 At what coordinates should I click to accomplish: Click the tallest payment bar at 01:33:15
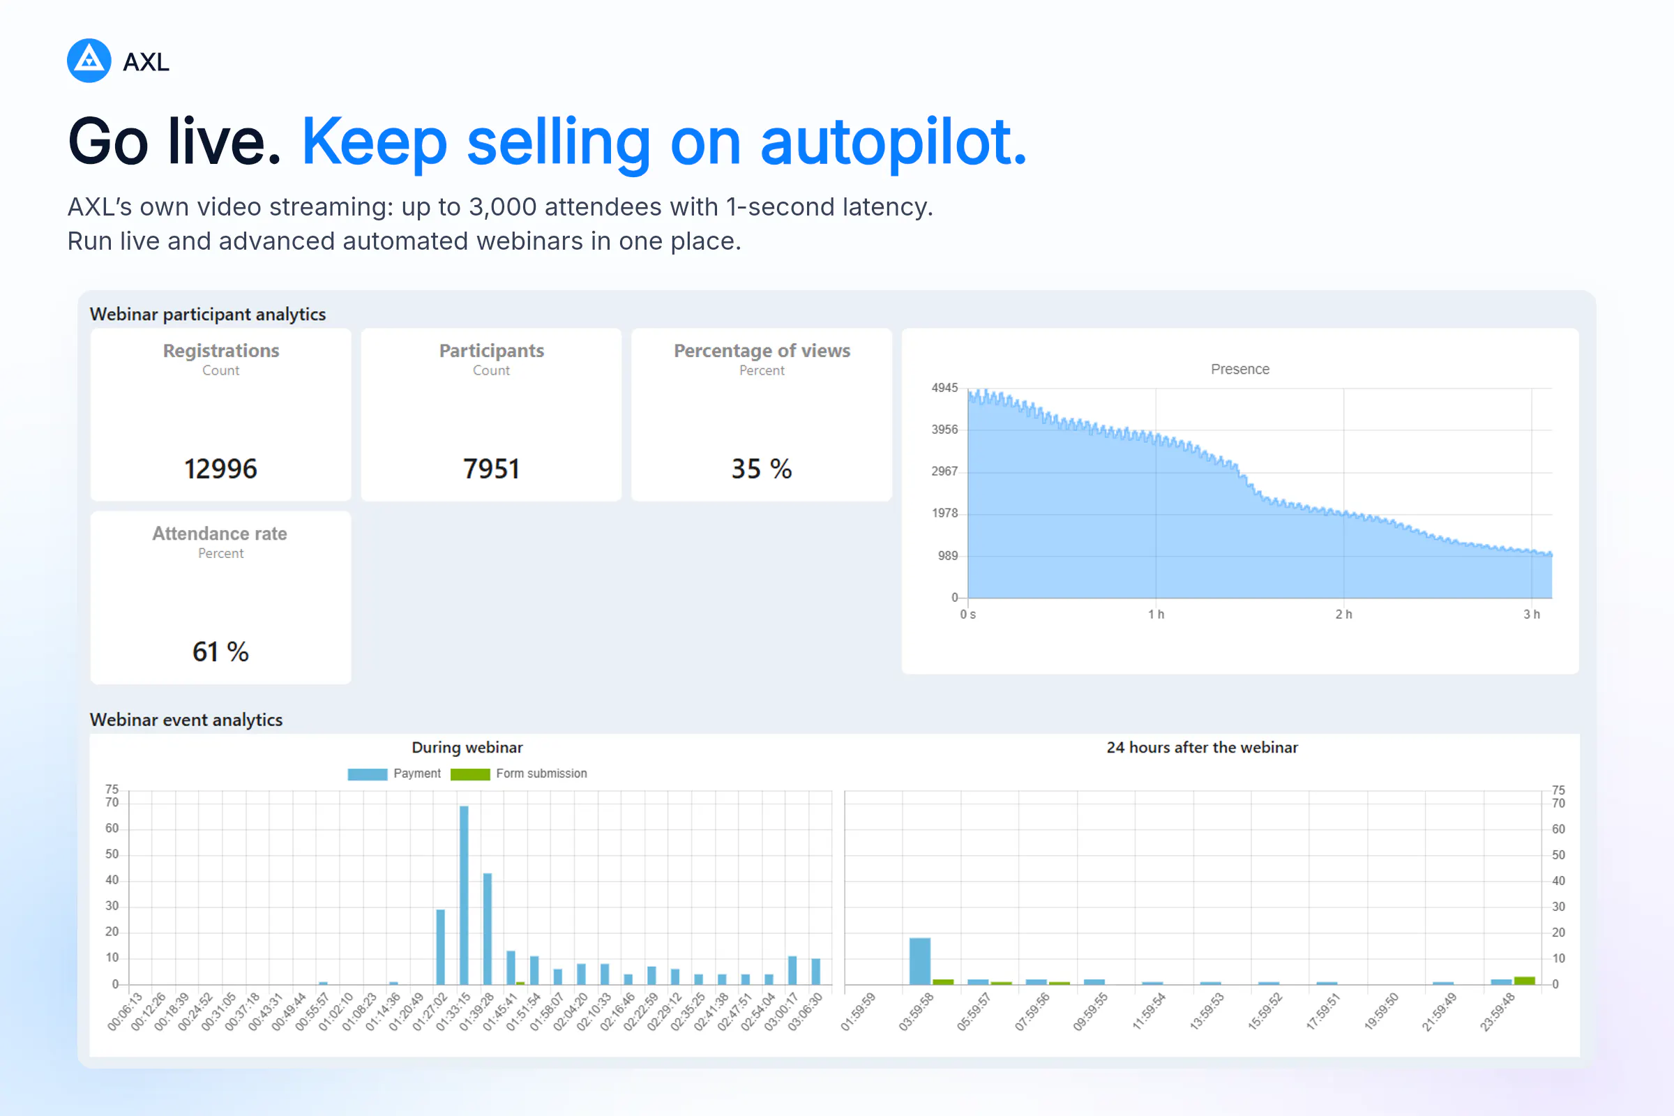[464, 895]
